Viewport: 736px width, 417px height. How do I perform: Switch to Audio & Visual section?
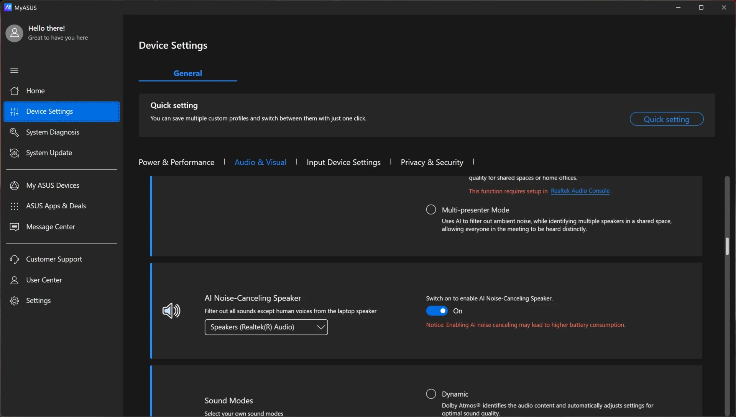(x=260, y=162)
